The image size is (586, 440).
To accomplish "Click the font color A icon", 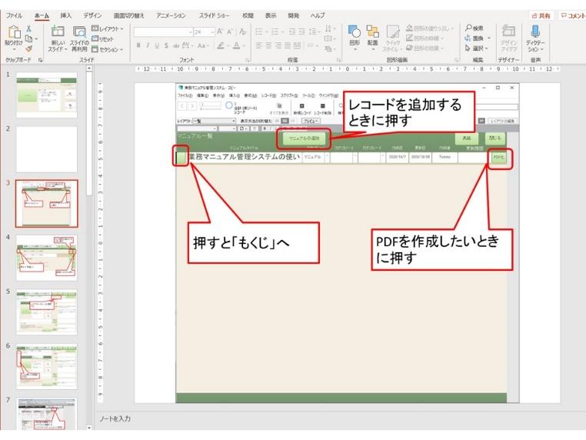I will 236,45.
